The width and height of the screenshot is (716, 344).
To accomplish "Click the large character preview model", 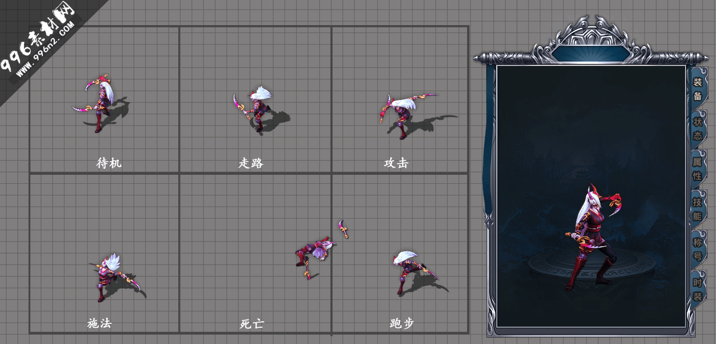I will coord(594,238).
